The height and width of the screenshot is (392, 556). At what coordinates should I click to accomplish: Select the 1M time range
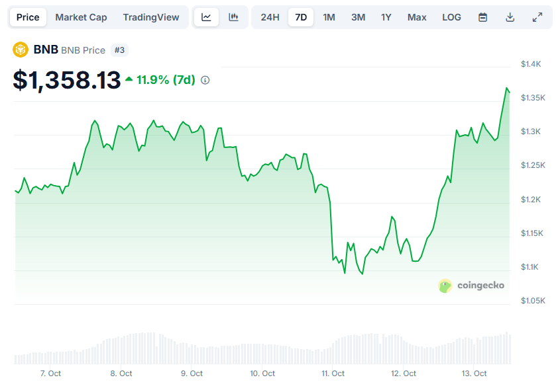[x=329, y=17]
